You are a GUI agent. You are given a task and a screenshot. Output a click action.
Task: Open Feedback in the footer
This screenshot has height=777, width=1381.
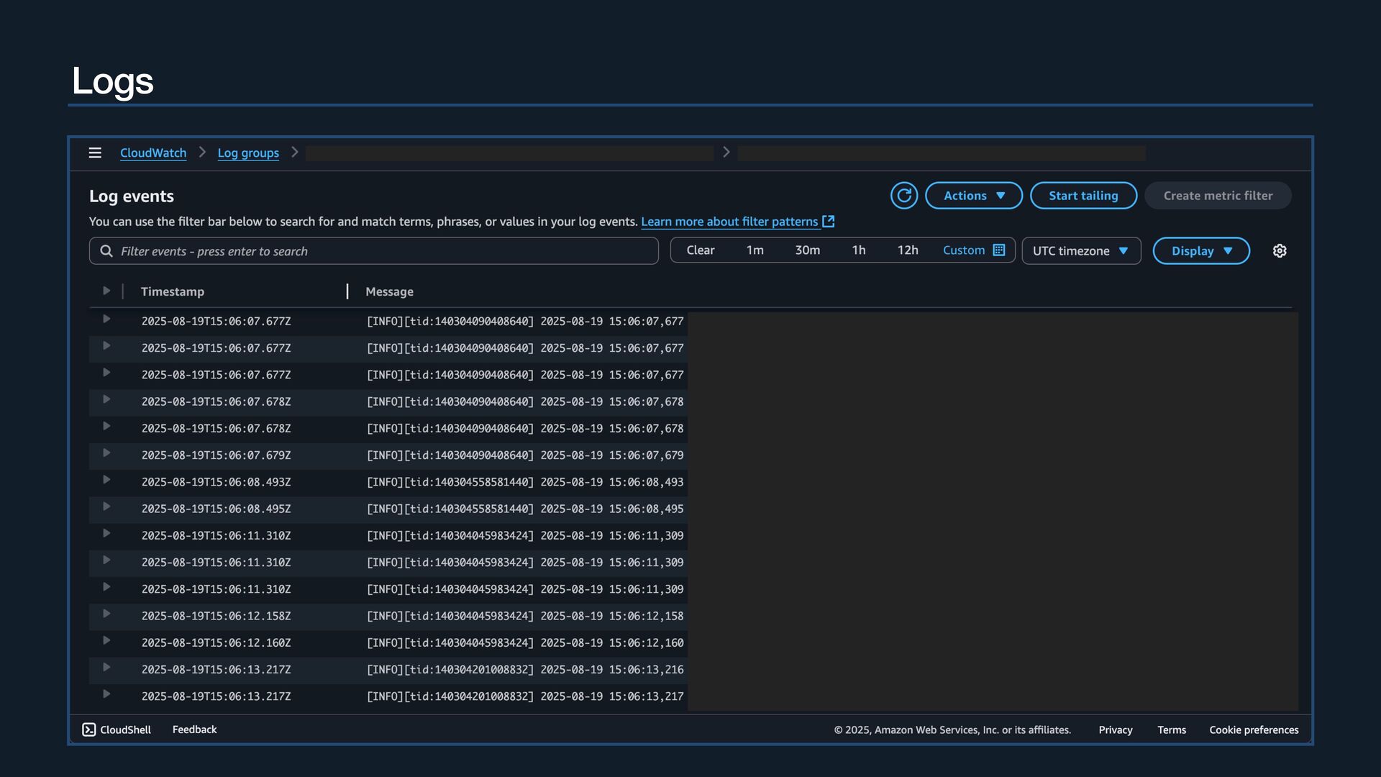point(194,730)
